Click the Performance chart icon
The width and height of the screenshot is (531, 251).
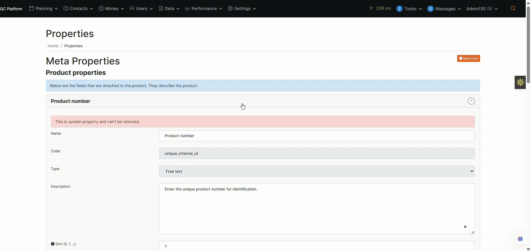(x=188, y=8)
